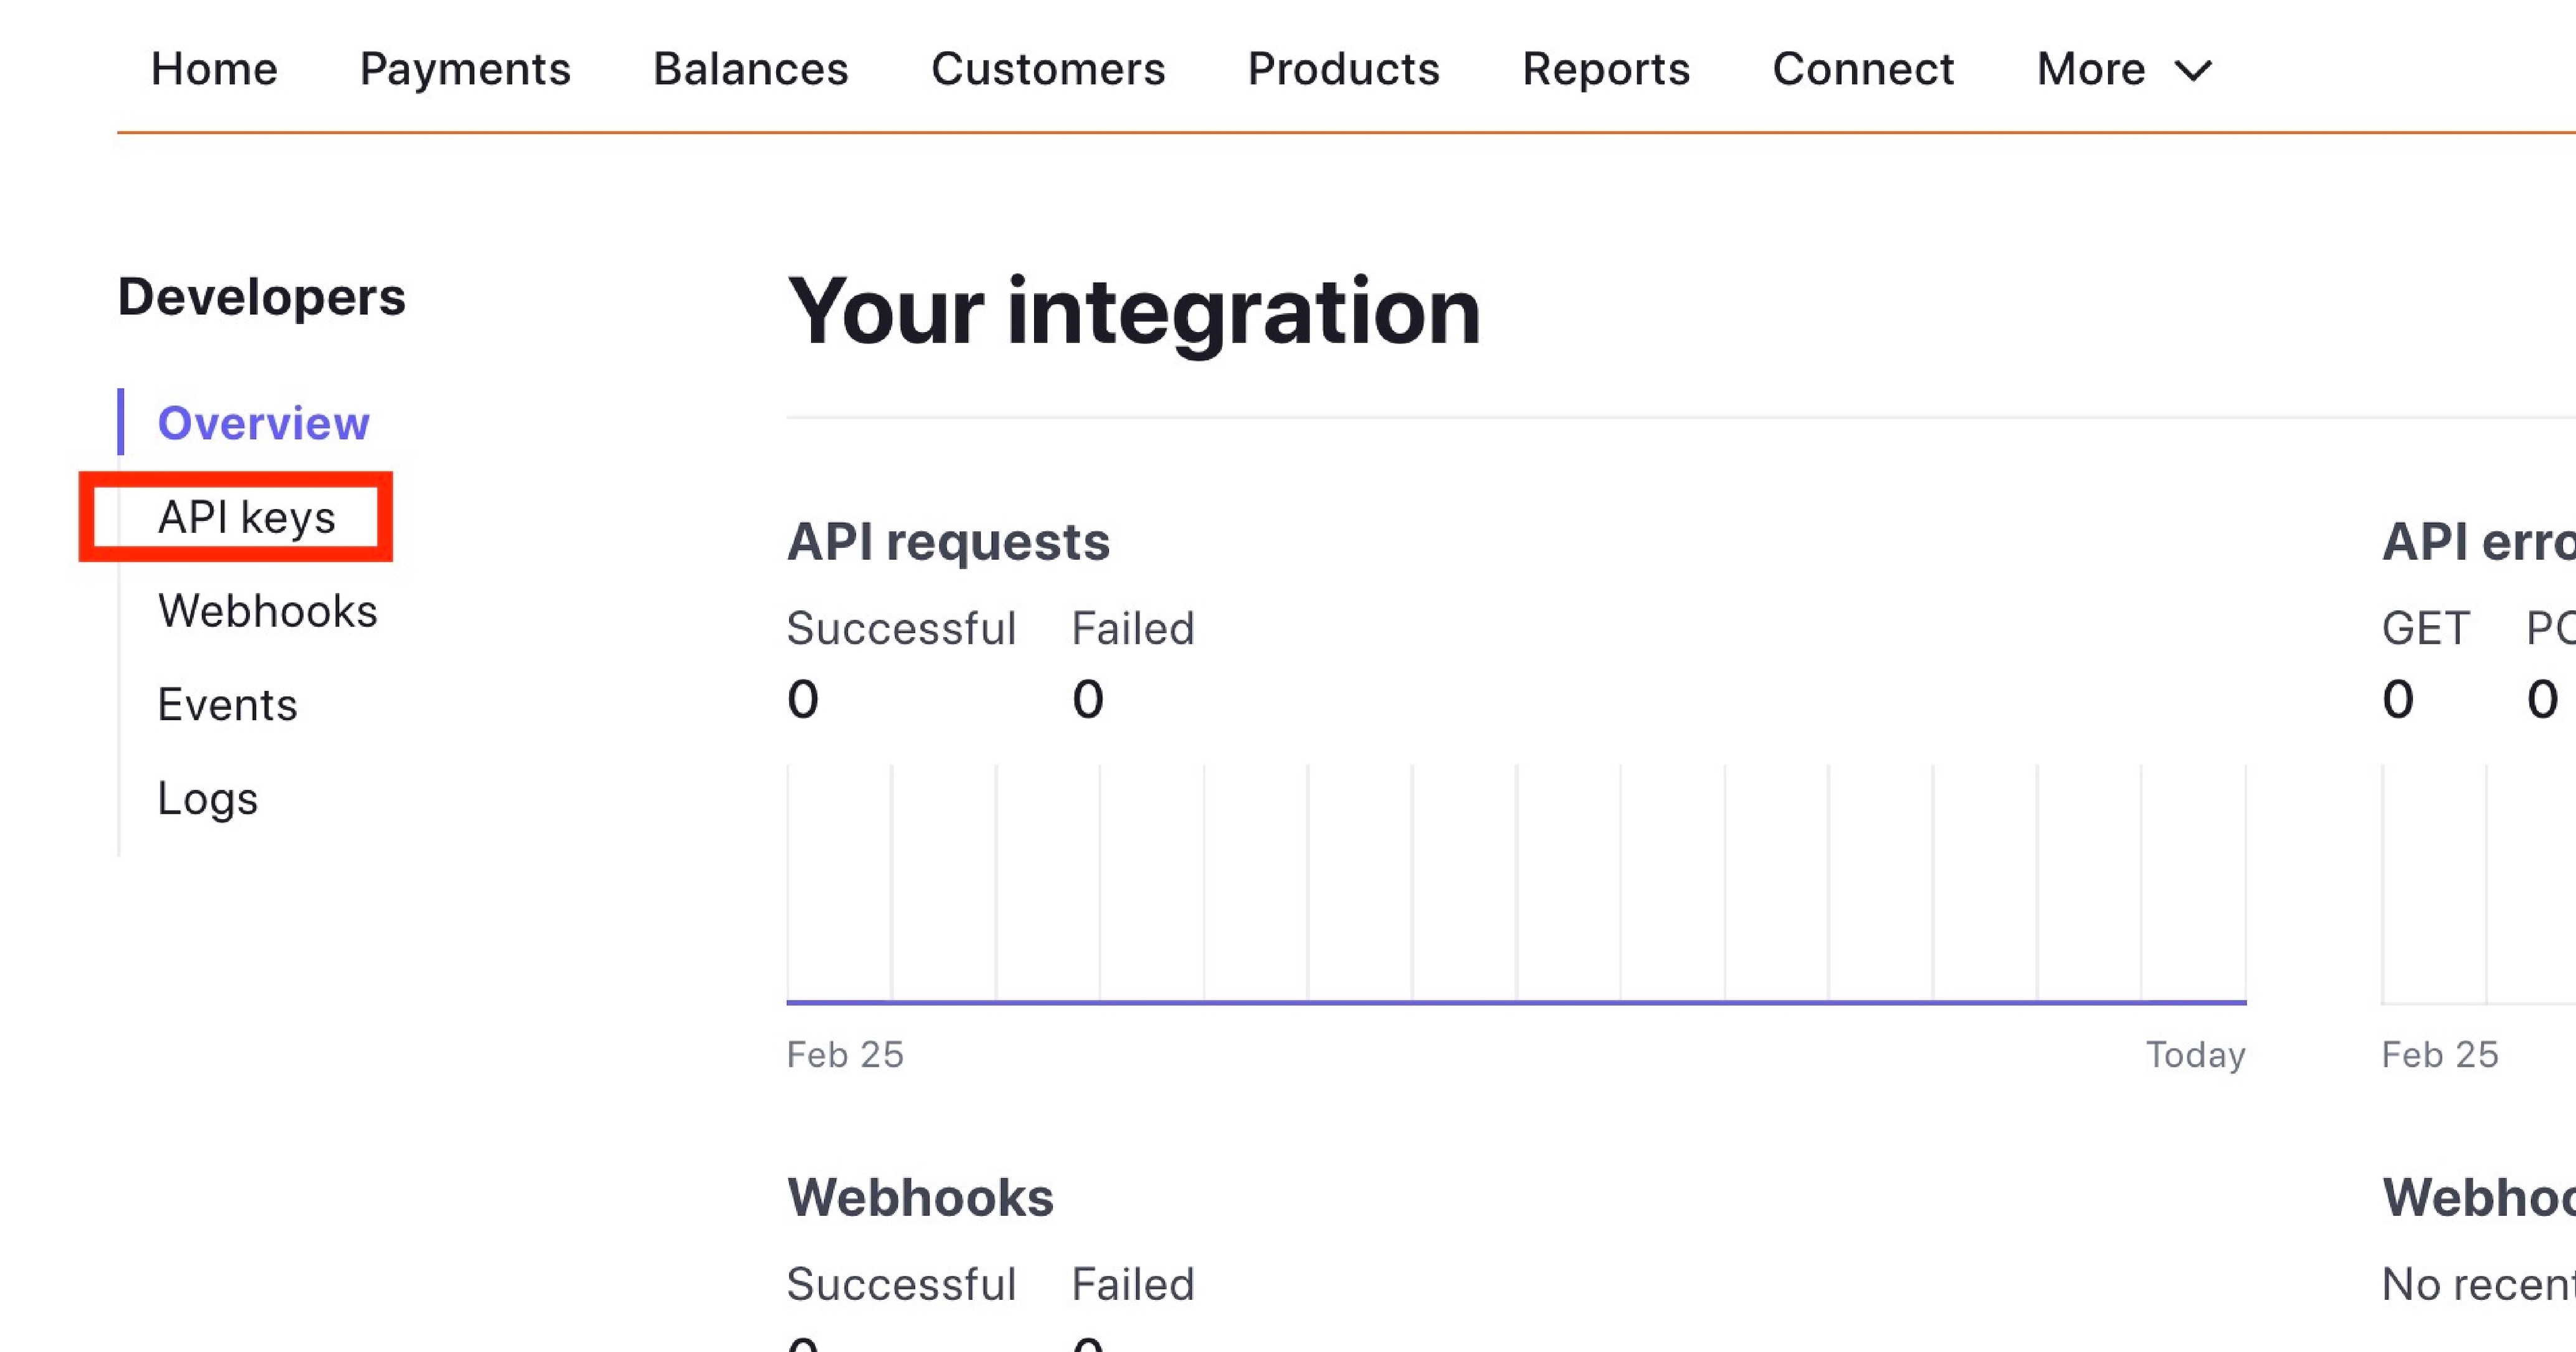Open Logs in Developers sidebar

[x=207, y=798]
